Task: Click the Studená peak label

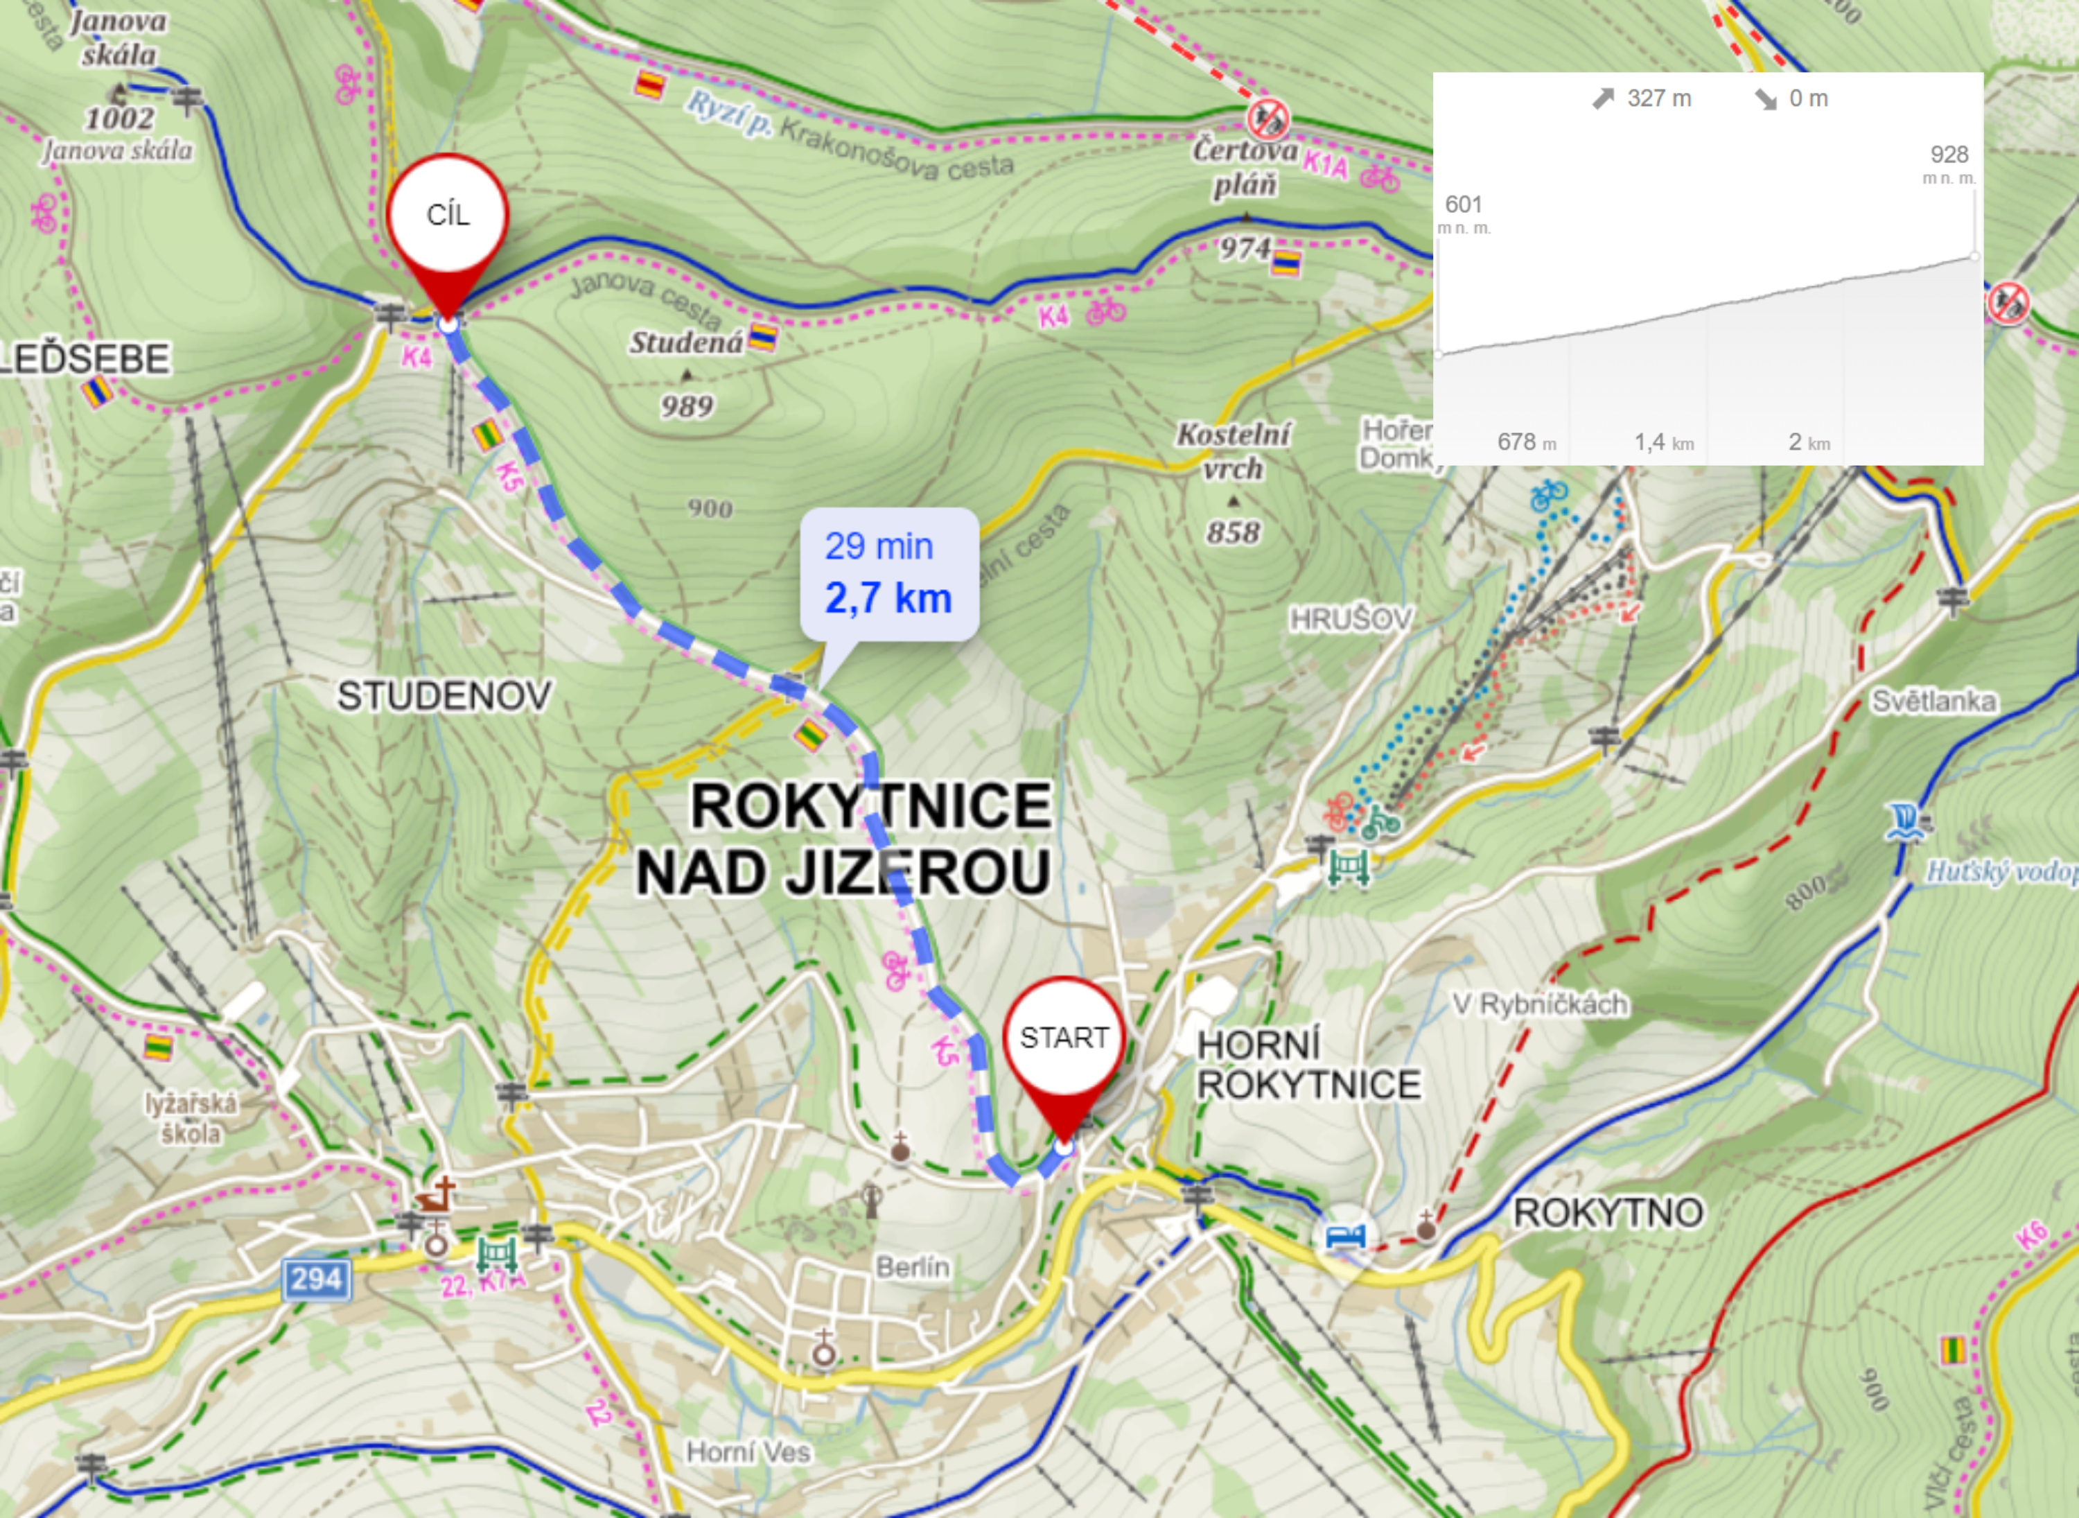Action: click(686, 342)
